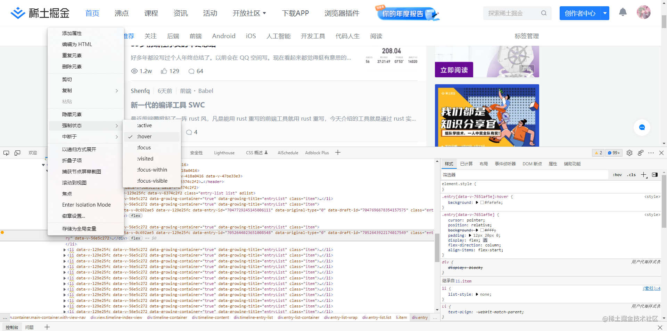The image size is (667, 331).
Task: Expand the 强制状态 submenu
Action: click(x=86, y=125)
